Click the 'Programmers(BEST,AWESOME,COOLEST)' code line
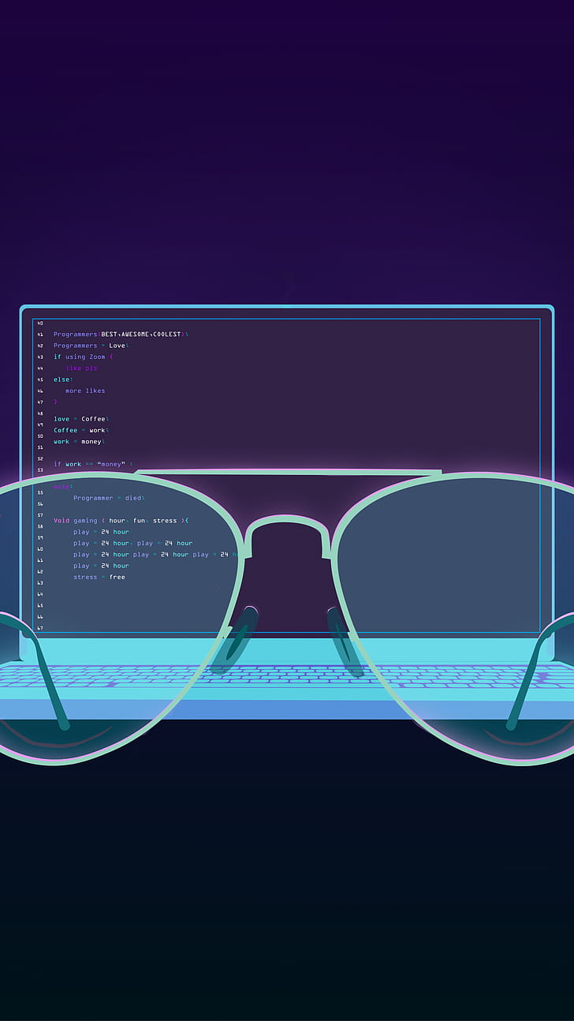 click(x=120, y=335)
